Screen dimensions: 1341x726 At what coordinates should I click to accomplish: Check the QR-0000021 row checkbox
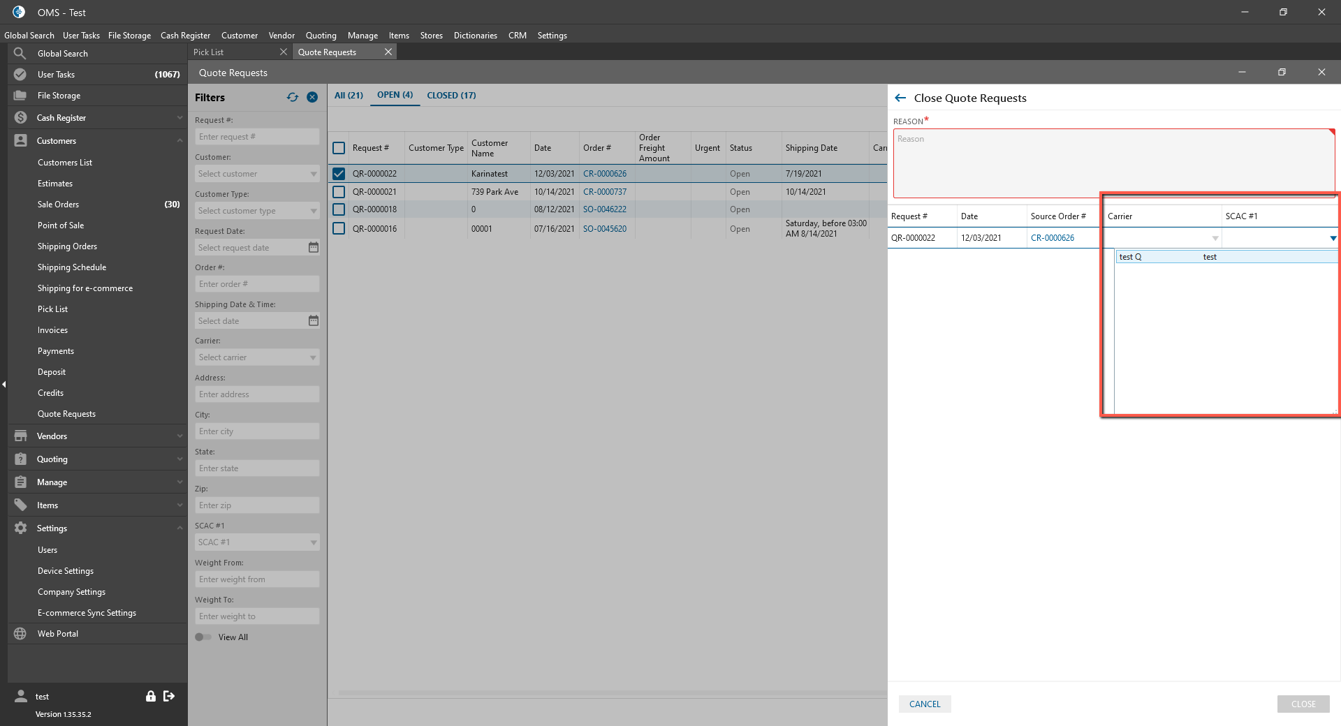tap(339, 192)
